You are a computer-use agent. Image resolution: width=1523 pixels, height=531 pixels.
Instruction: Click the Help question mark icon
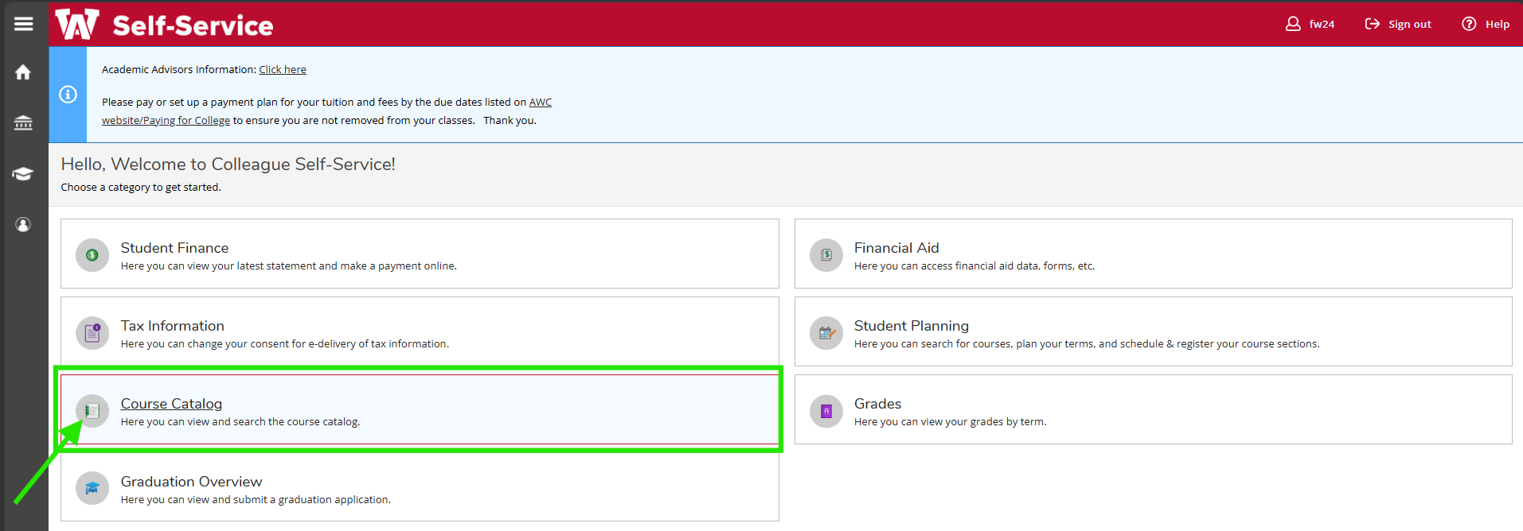[x=1469, y=24]
